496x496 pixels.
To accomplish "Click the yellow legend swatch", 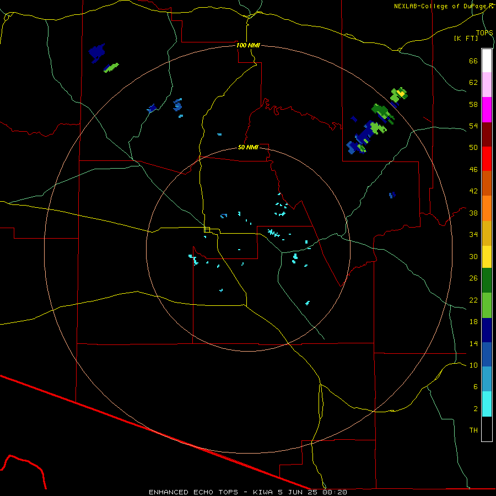I will click(487, 257).
